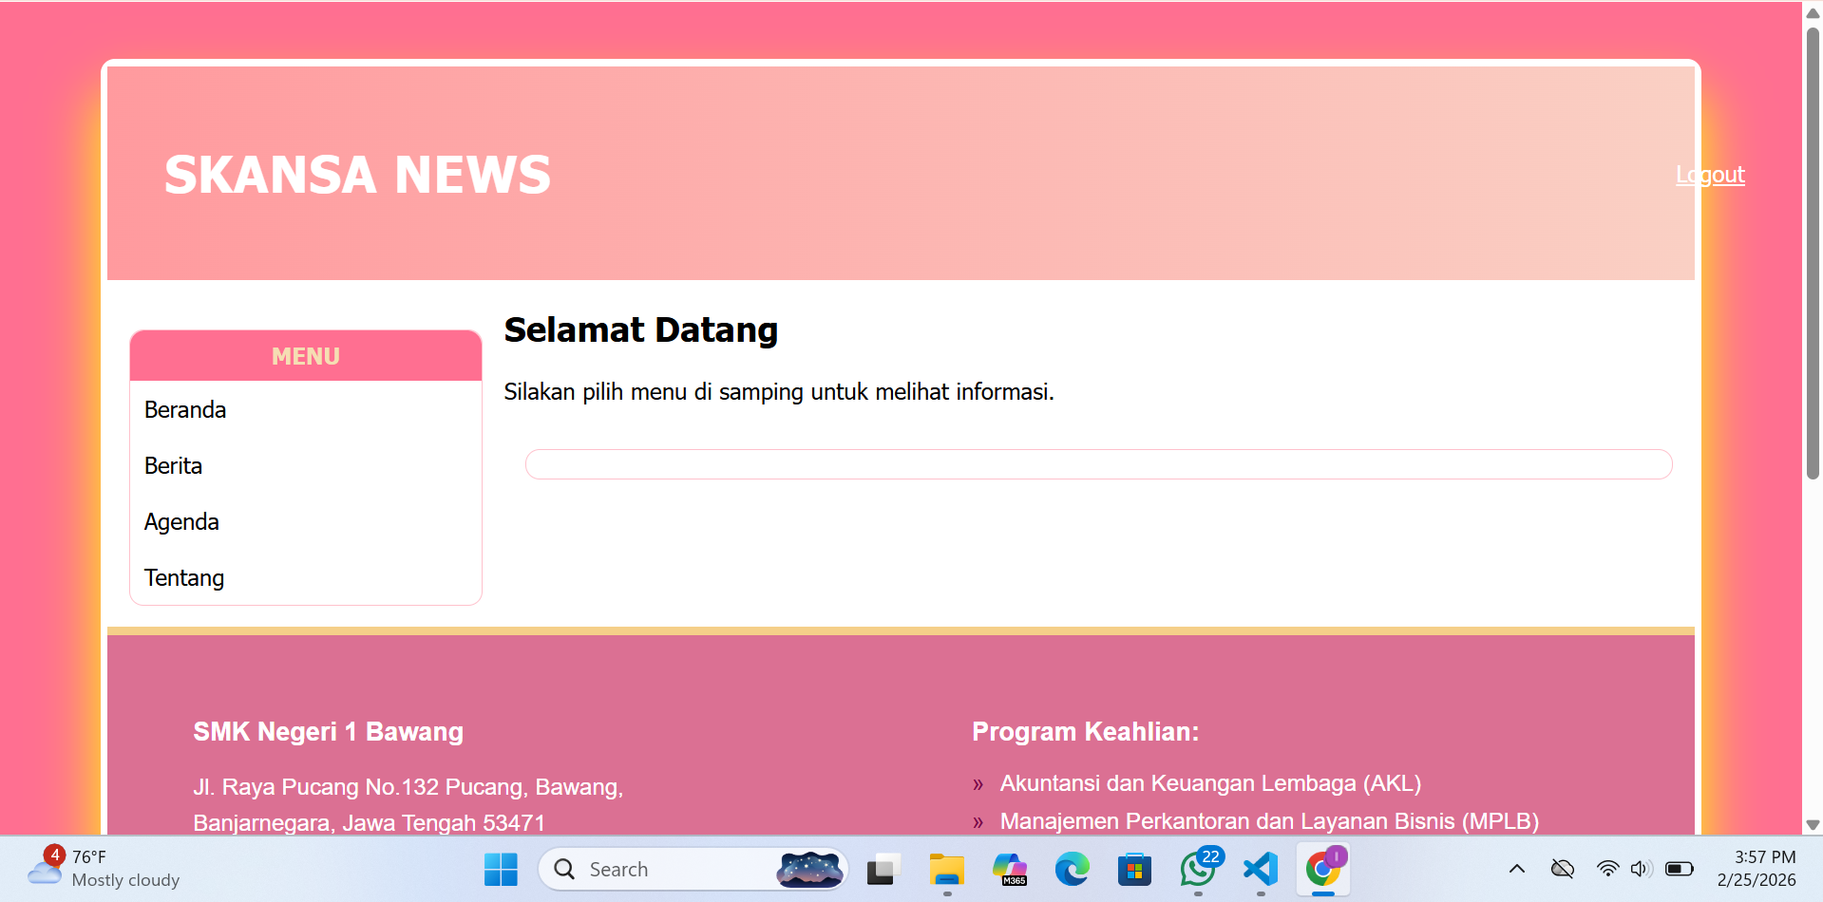Open File Explorer from the taskbar
The height and width of the screenshot is (902, 1823).
(946, 869)
